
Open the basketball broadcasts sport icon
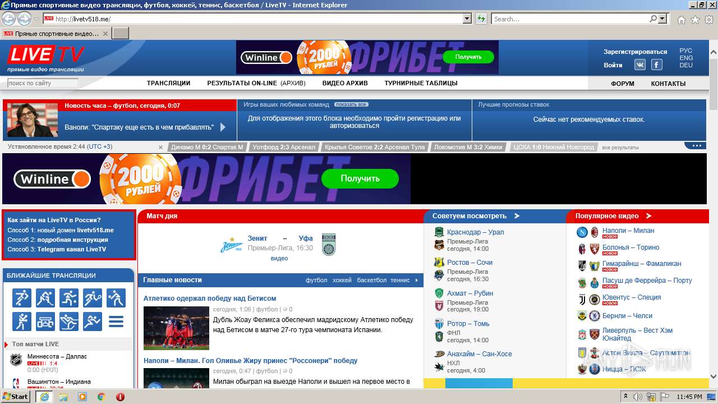69,298
